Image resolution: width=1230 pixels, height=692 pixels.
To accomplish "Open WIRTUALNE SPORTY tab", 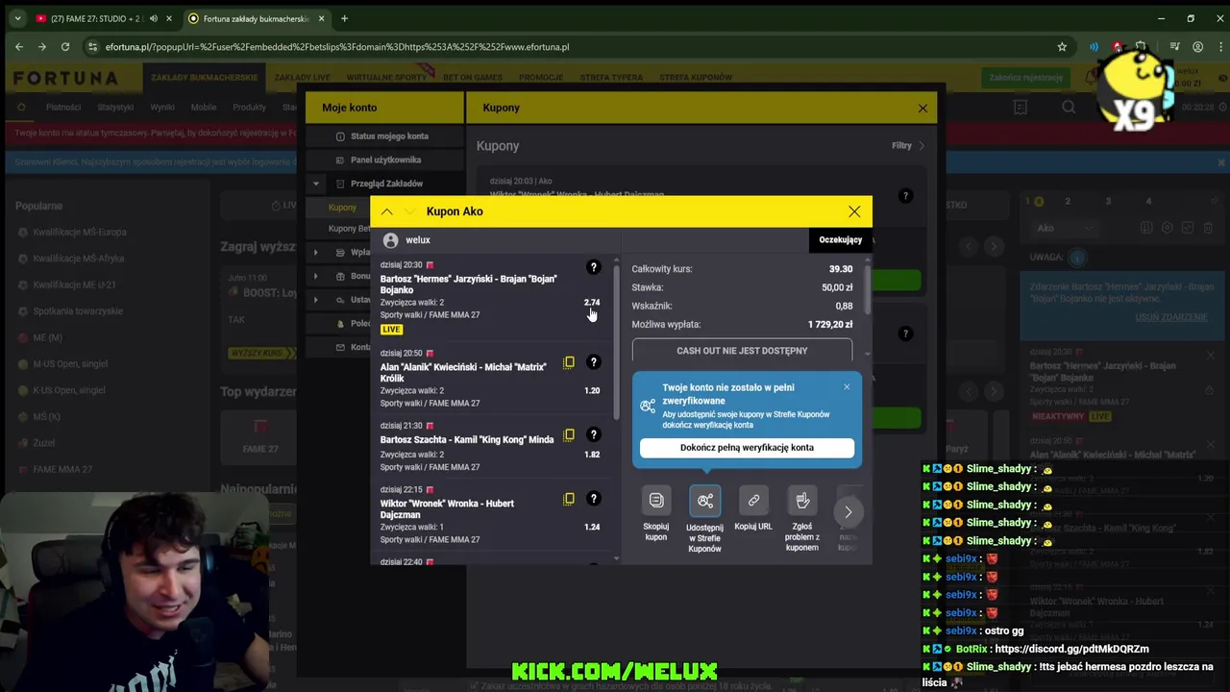I will [385, 78].
